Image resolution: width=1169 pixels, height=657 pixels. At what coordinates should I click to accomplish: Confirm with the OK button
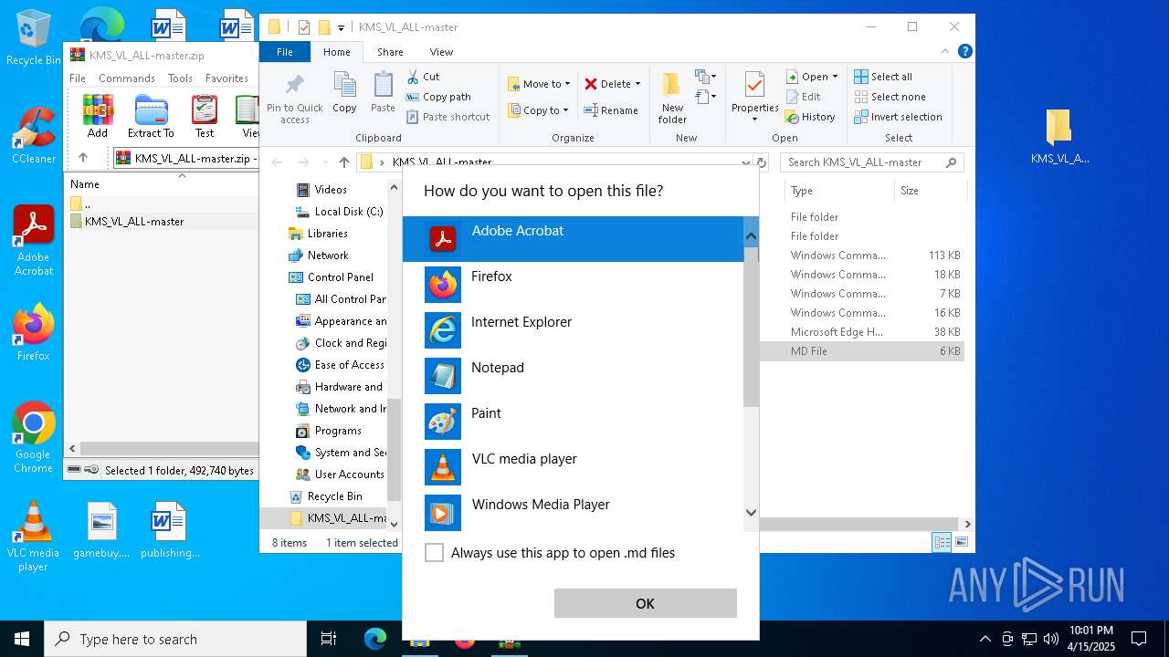tap(645, 603)
